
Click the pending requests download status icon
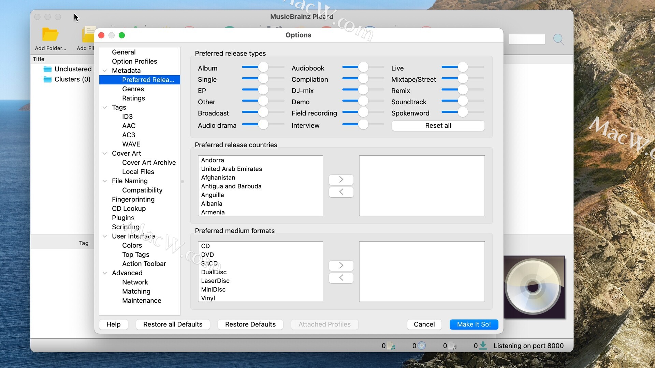click(x=483, y=346)
